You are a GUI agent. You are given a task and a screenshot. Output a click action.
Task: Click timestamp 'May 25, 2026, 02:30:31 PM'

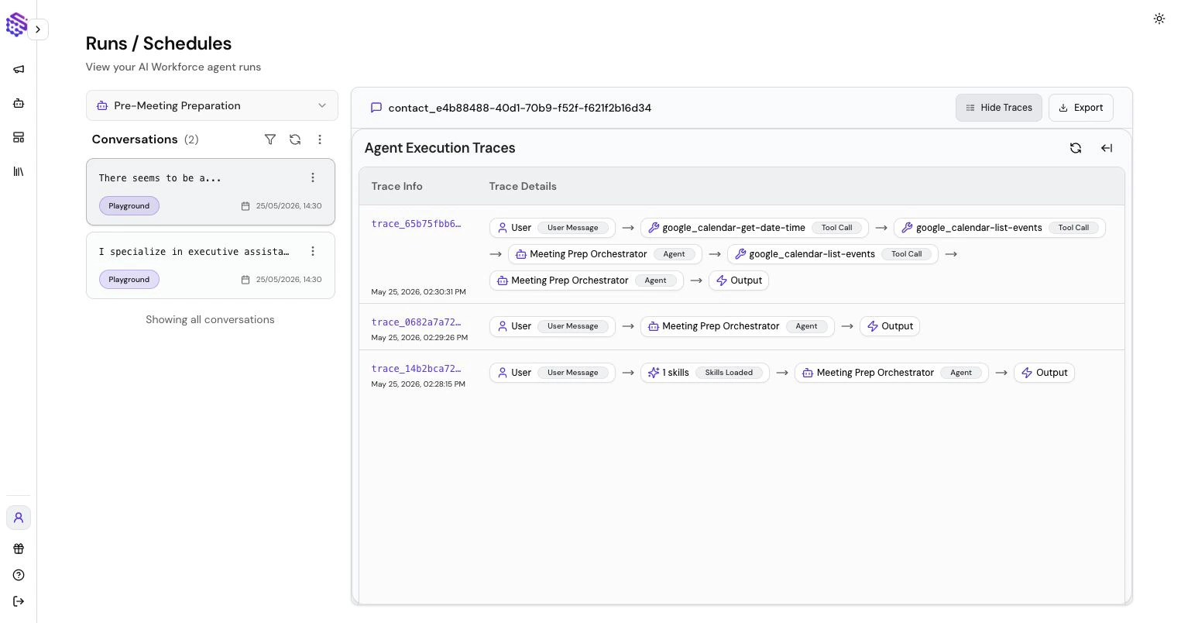(x=418, y=292)
